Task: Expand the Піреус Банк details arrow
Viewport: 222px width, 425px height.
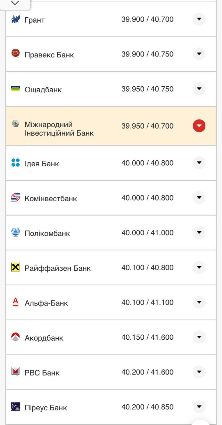Action: pyautogui.click(x=199, y=406)
